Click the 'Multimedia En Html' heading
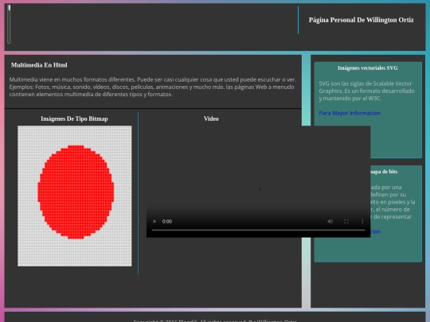 [39, 65]
